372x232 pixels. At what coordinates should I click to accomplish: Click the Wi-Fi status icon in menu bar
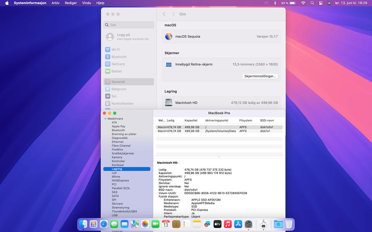tap(303, 3)
